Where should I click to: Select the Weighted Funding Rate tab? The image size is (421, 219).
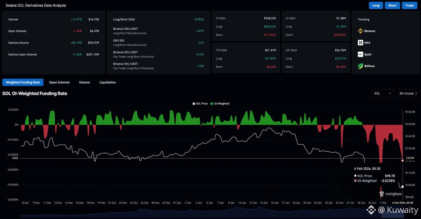tap(23, 82)
